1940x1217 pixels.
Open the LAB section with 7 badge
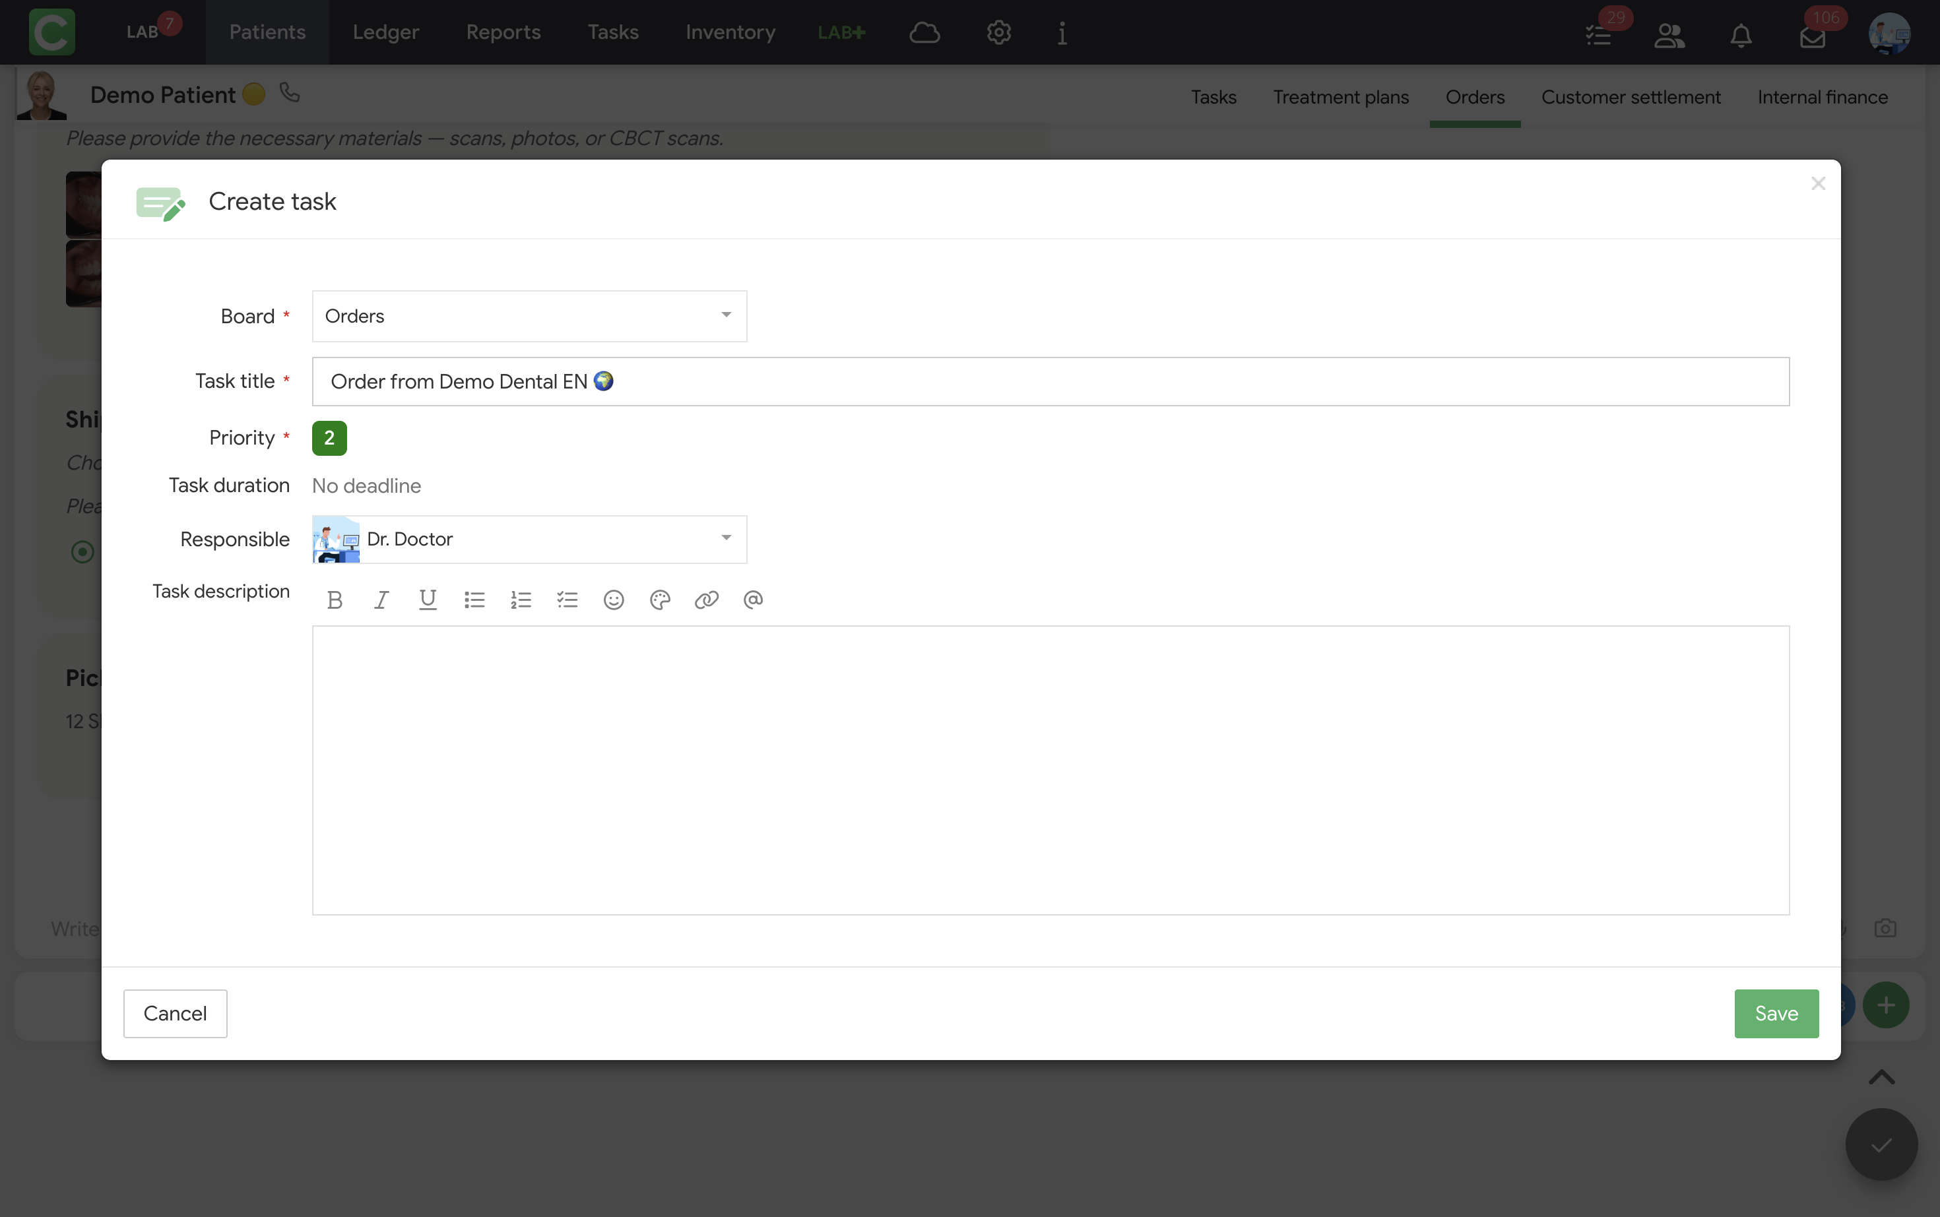tap(153, 30)
